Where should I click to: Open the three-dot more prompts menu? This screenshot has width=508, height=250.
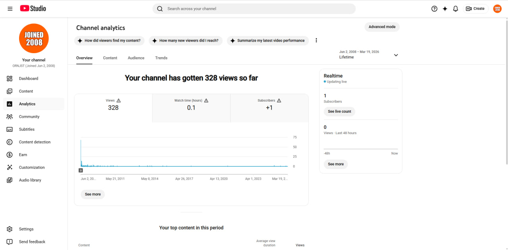(x=316, y=40)
